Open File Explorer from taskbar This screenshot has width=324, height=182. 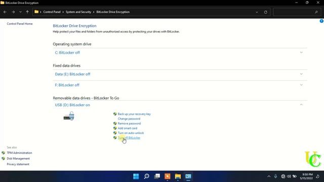tap(178, 176)
